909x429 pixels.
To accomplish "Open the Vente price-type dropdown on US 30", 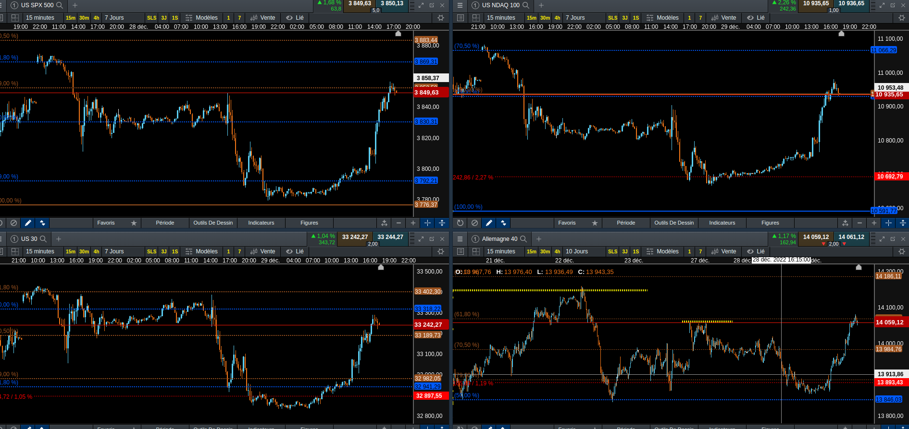I will click(263, 251).
